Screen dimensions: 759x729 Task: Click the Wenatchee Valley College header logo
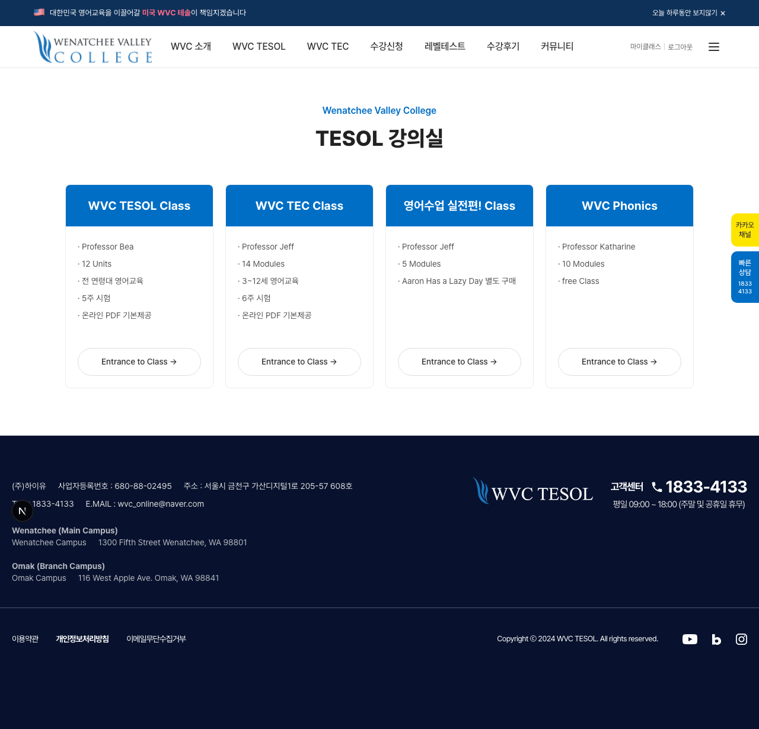tap(93, 47)
